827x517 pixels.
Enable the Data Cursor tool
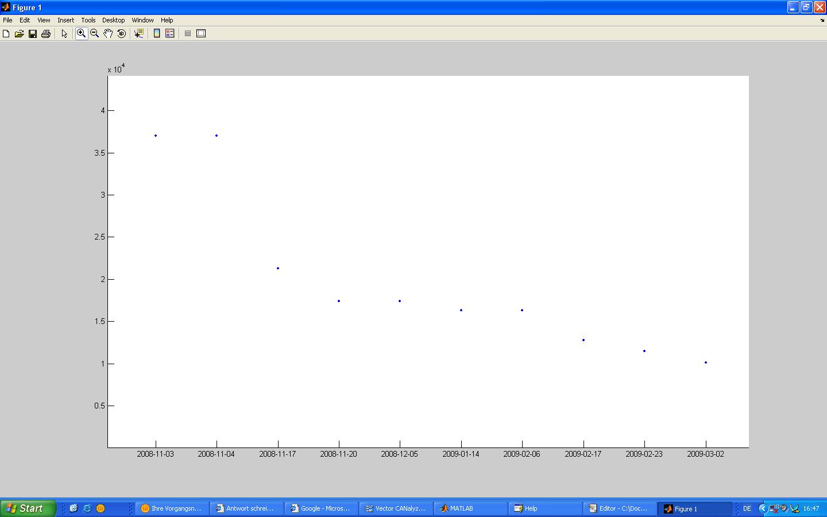(x=138, y=34)
